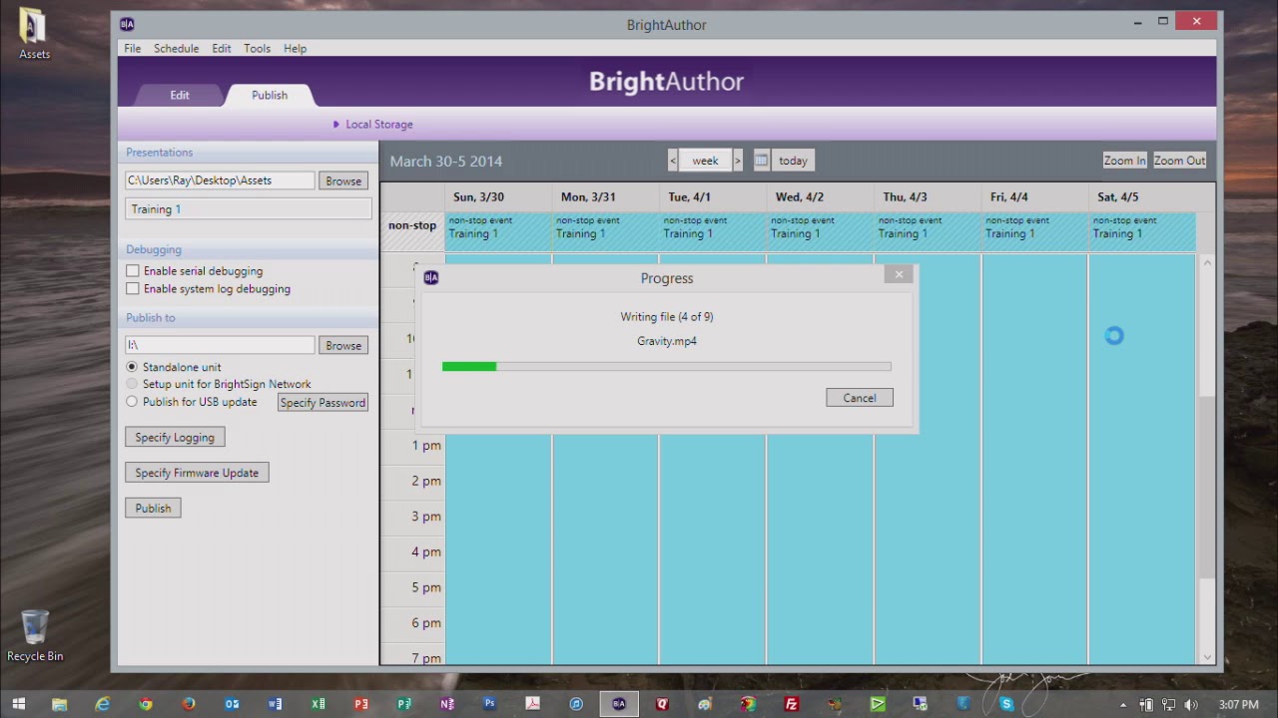Click the BrightAuthor logo icon in title bar
This screenshot has width=1278, height=718.
click(x=127, y=24)
